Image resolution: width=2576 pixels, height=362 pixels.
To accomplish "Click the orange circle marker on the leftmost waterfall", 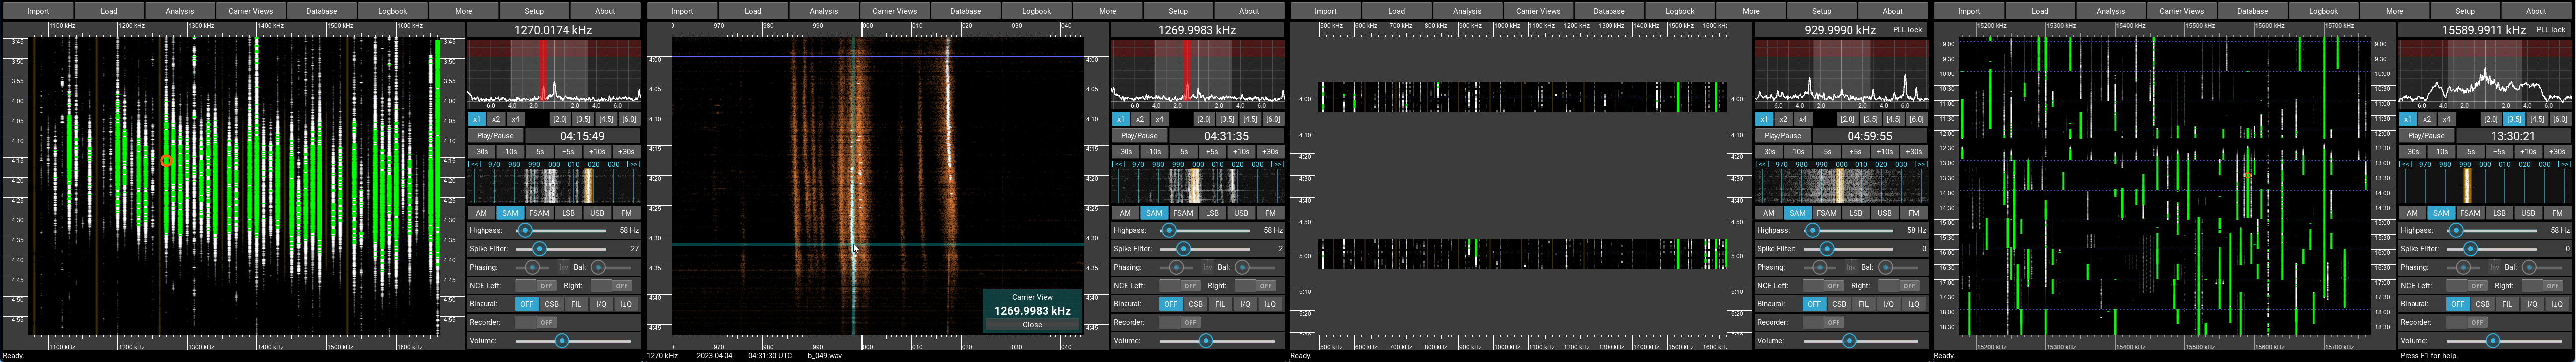I will [166, 161].
